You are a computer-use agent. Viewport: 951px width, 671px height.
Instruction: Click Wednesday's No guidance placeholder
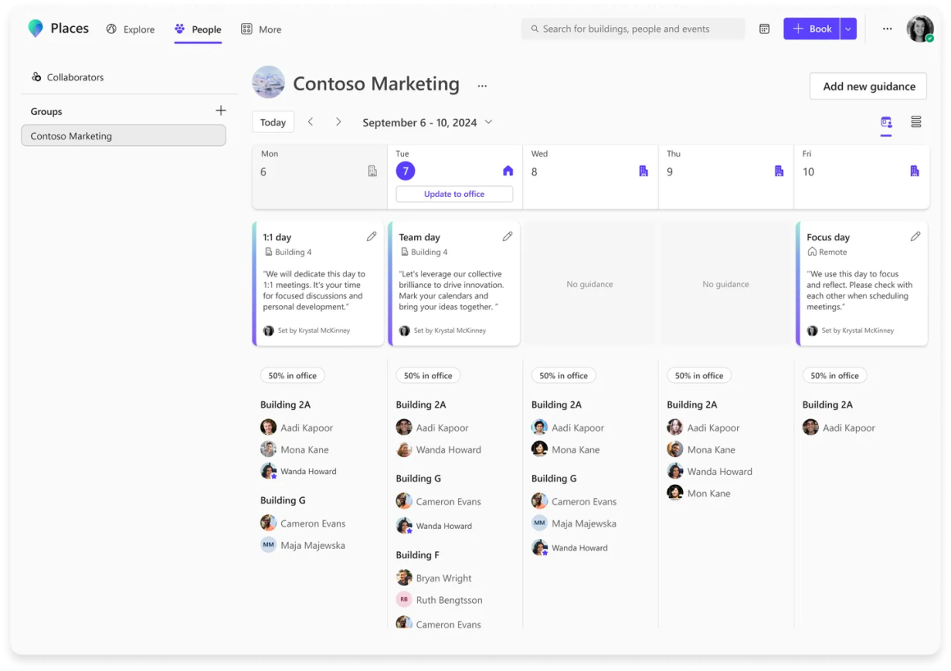(589, 284)
